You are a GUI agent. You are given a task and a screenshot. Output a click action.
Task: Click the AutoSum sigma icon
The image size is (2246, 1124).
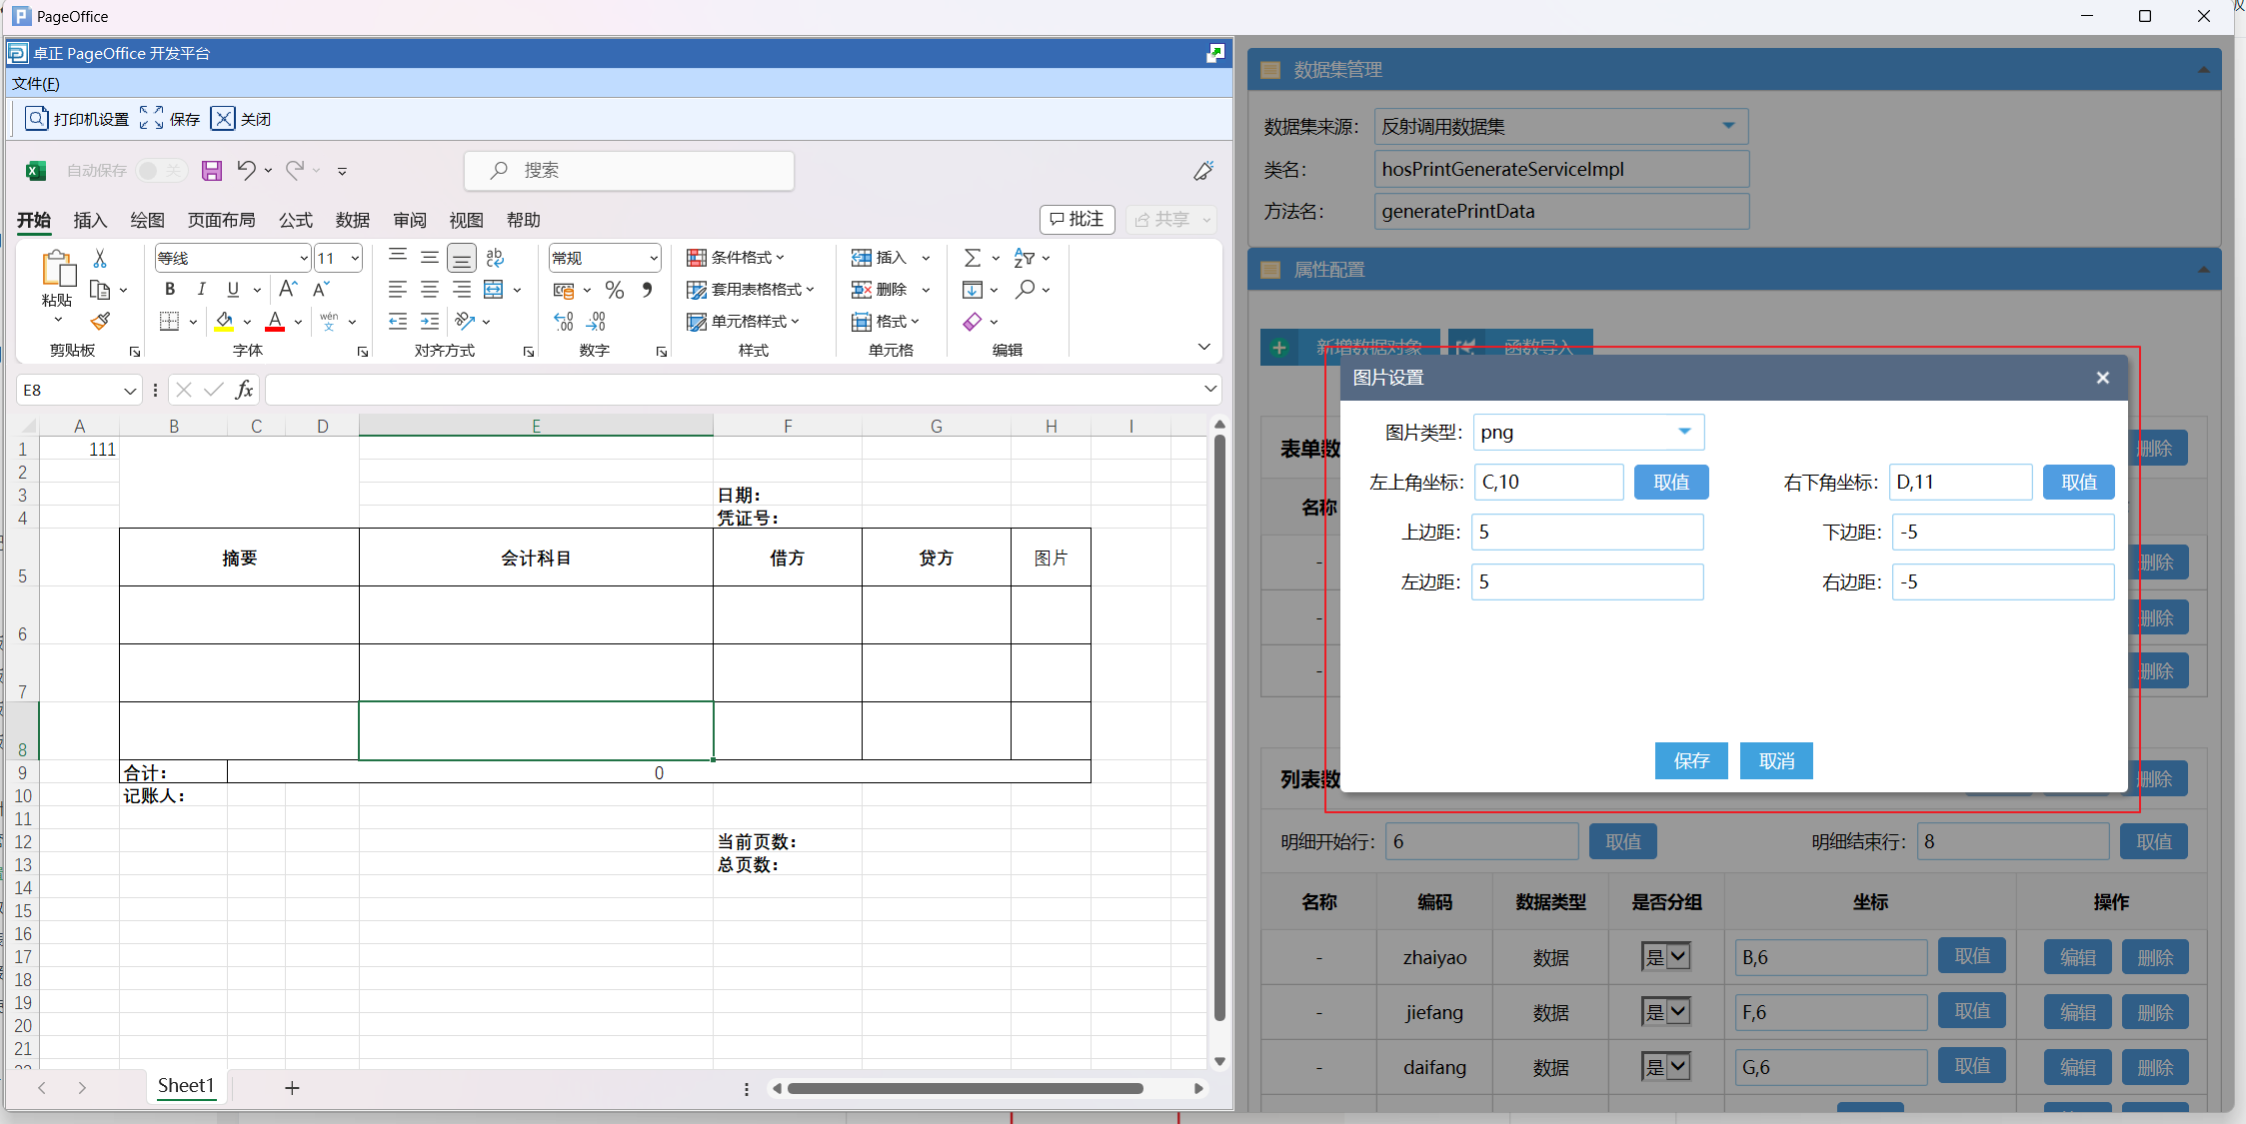(x=972, y=258)
